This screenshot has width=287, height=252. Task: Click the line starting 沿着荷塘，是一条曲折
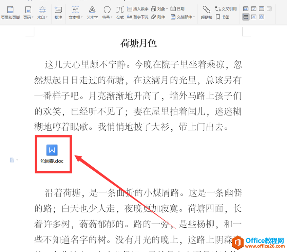(x=143, y=193)
